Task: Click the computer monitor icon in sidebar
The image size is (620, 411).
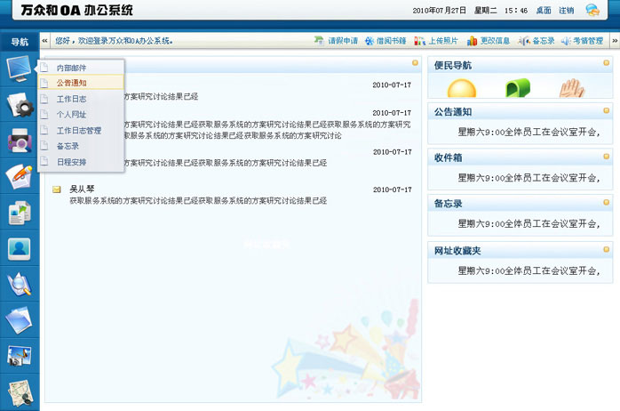Action: [19, 69]
